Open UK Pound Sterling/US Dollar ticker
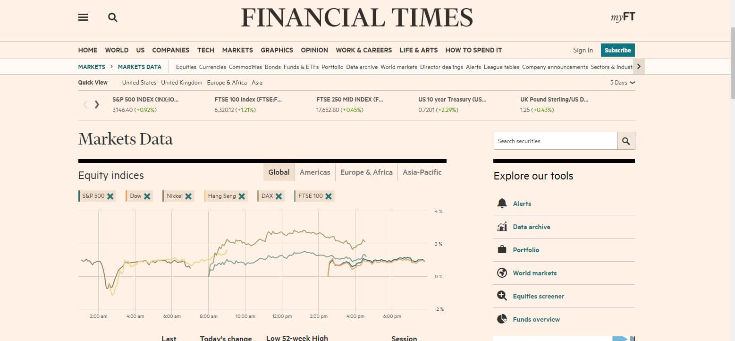 click(x=555, y=104)
